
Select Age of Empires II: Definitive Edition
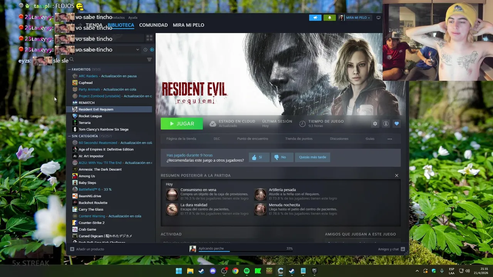click(110, 149)
